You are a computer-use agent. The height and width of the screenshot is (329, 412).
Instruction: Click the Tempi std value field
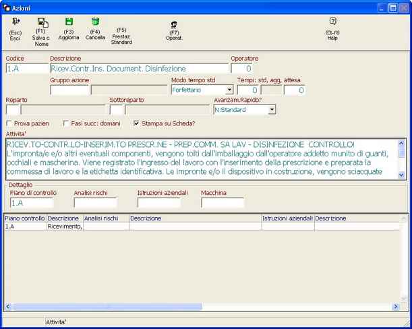248,90
